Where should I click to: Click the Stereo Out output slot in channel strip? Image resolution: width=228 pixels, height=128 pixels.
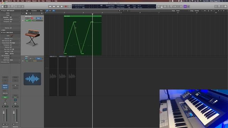point(5,93)
